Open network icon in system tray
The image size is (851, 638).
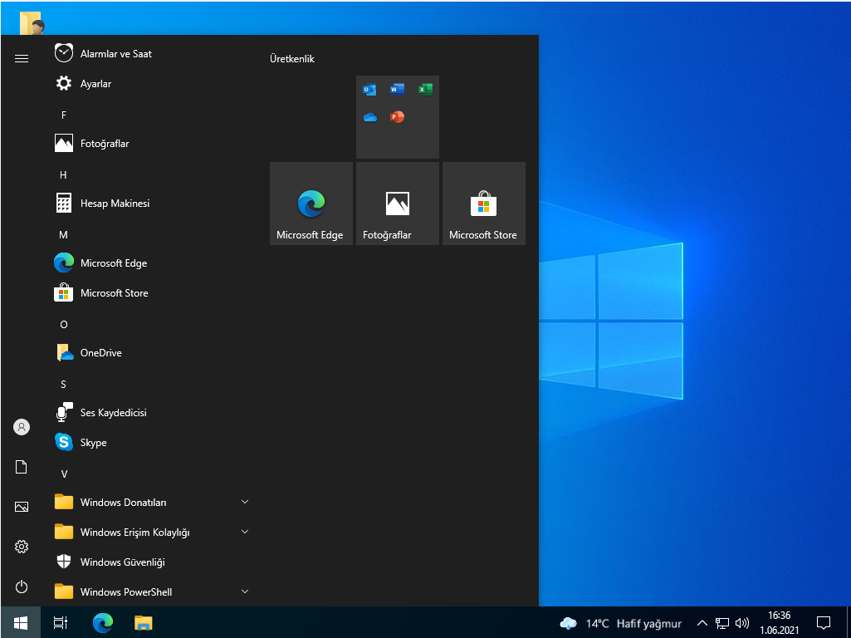[x=721, y=623]
